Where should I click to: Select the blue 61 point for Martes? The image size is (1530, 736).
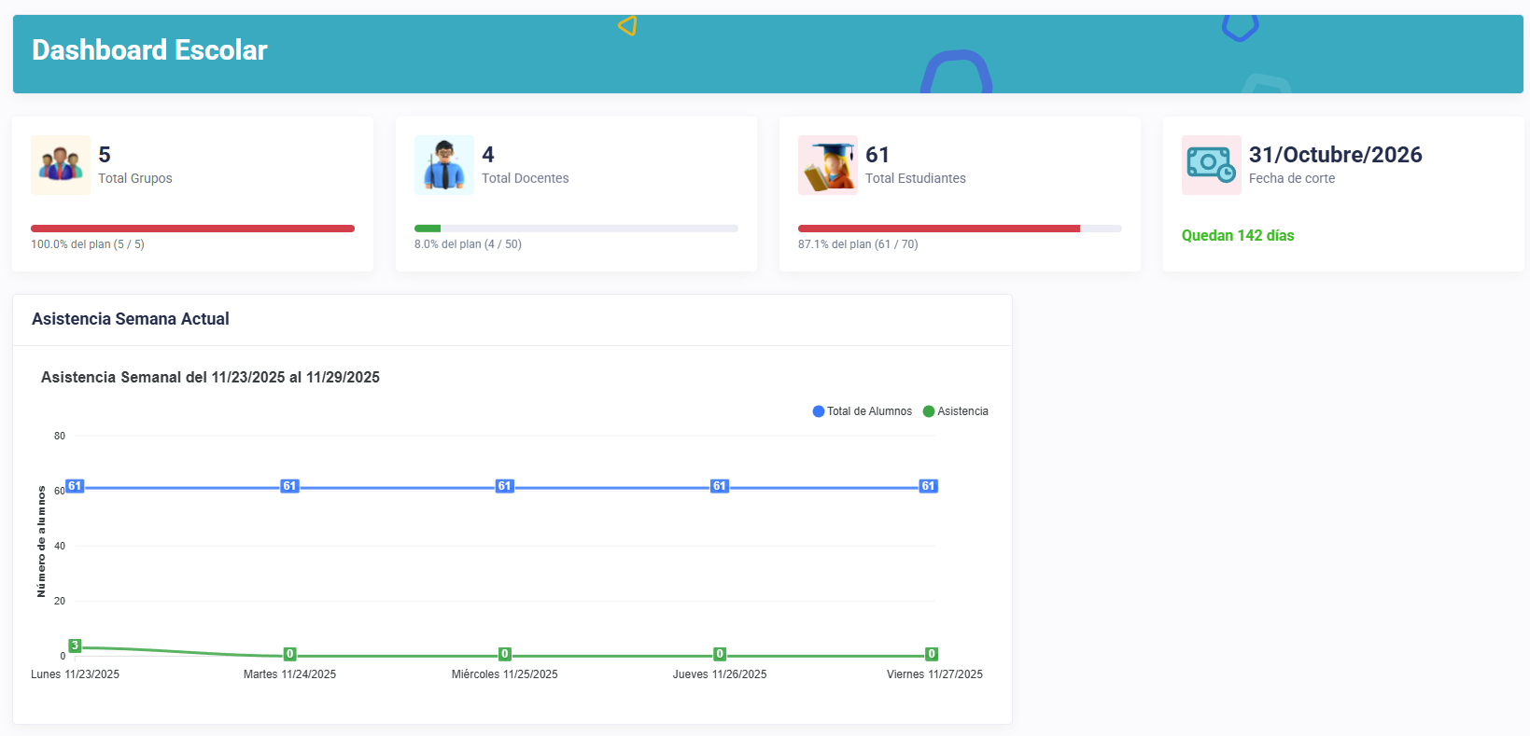point(289,486)
